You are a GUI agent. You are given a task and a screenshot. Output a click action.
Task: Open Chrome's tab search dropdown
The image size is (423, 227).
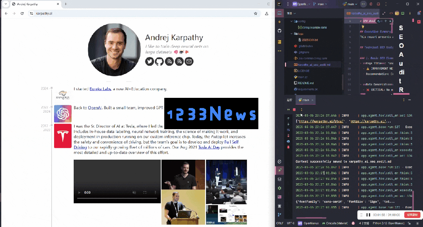coord(5,4)
